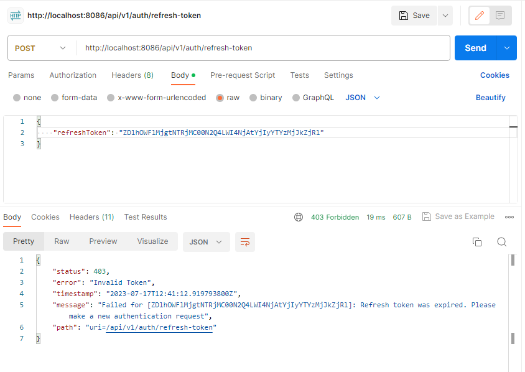Open the Headers (8) request tab
The image size is (525, 372).
pos(132,75)
